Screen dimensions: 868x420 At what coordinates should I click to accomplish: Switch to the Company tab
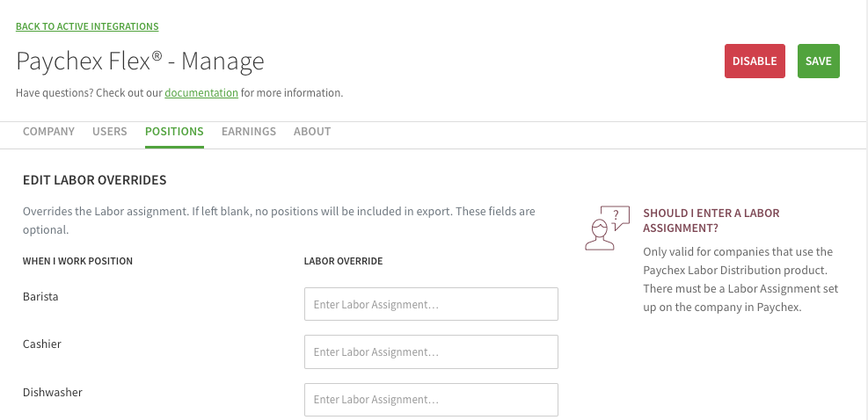point(48,132)
